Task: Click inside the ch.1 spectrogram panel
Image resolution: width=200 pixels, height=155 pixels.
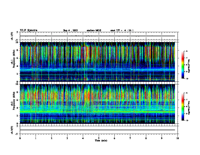Action: click(97, 62)
